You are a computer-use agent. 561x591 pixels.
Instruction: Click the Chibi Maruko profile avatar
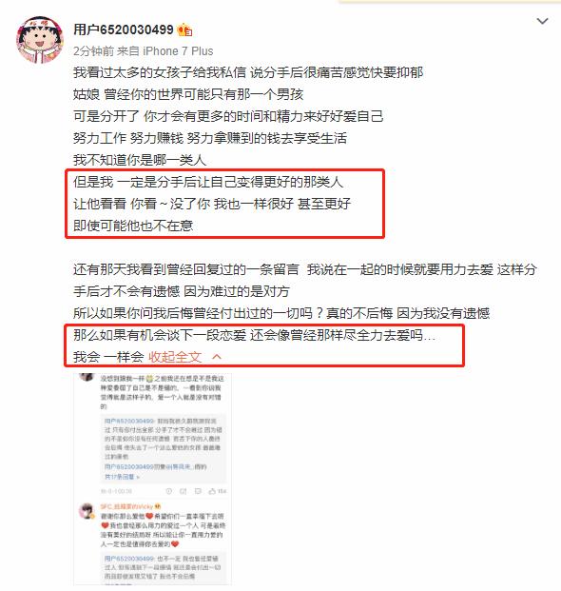tap(40, 39)
